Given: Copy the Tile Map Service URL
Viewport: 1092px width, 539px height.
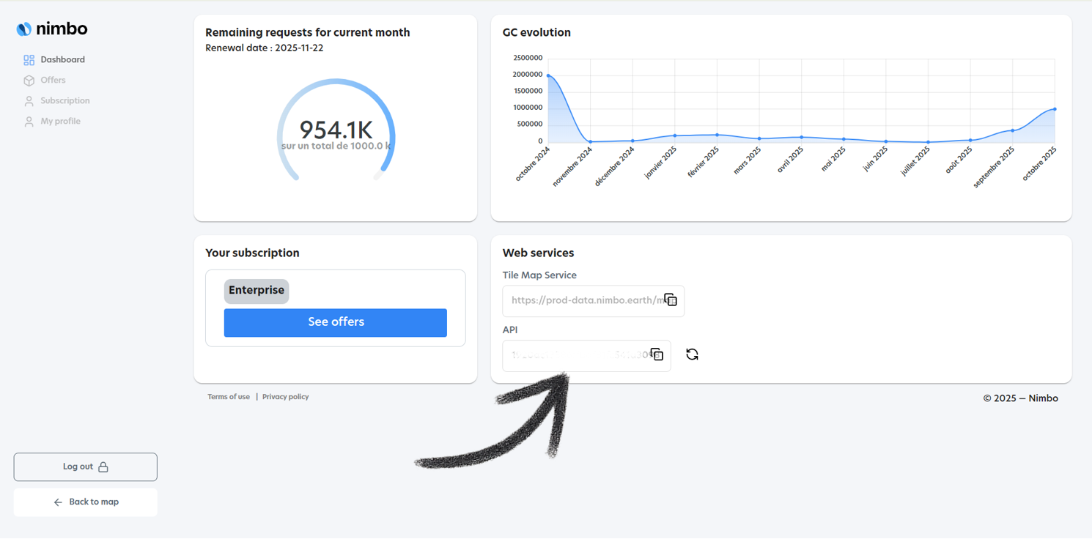Looking at the screenshot, I should pyautogui.click(x=671, y=300).
